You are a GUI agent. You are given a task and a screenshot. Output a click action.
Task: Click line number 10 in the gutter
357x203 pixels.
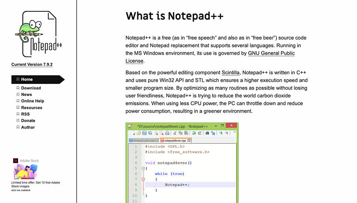tap(134, 196)
